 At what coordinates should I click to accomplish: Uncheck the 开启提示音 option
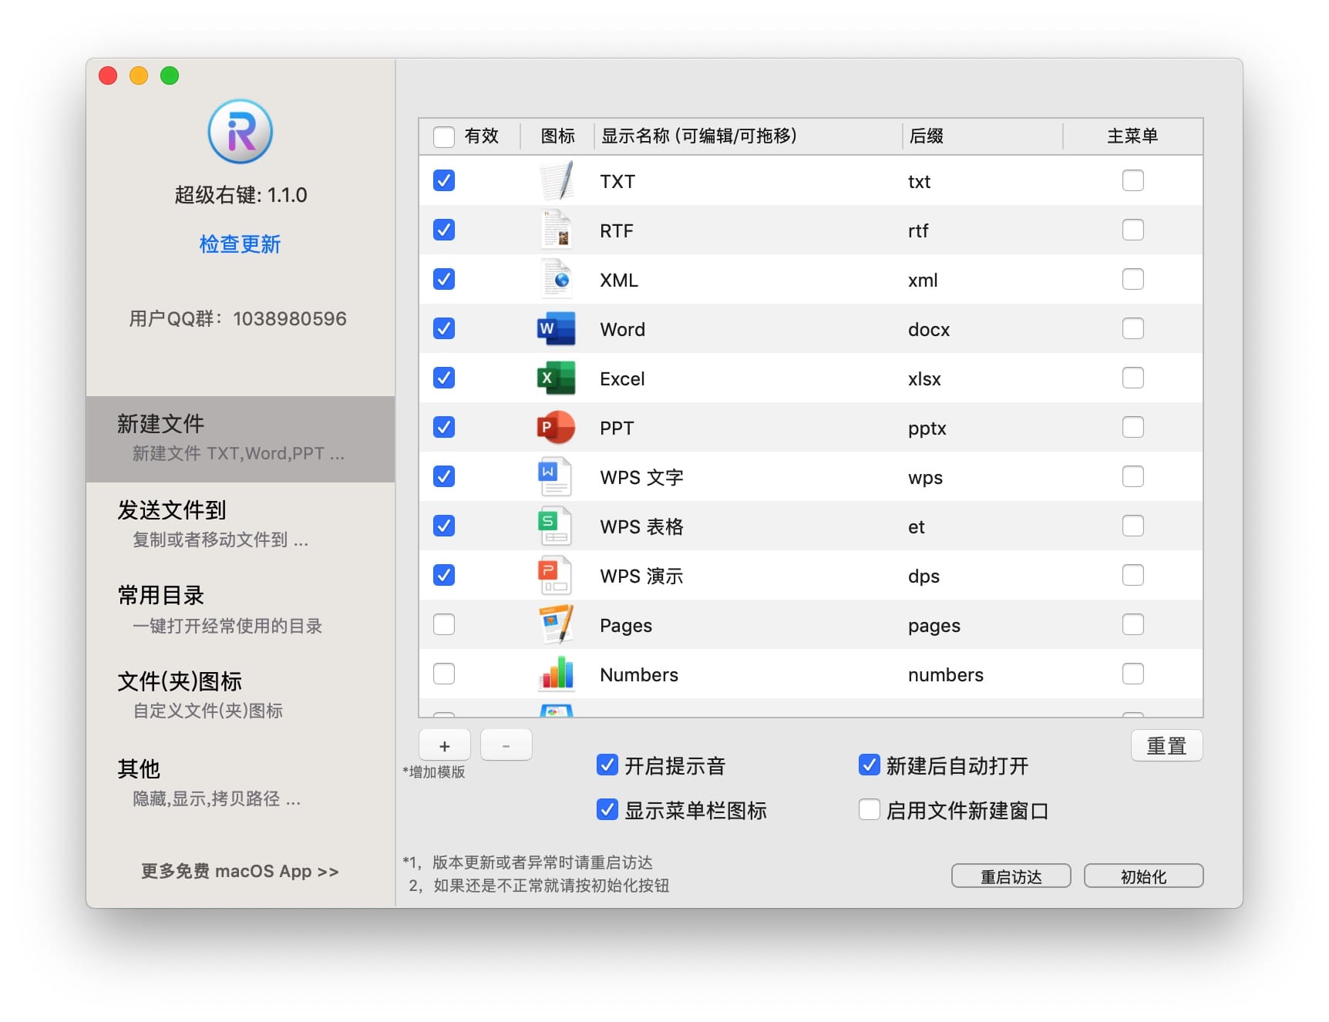607,765
